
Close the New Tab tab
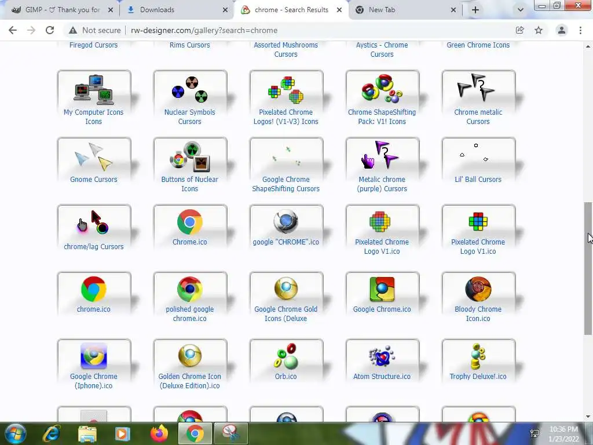click(453, 10)
